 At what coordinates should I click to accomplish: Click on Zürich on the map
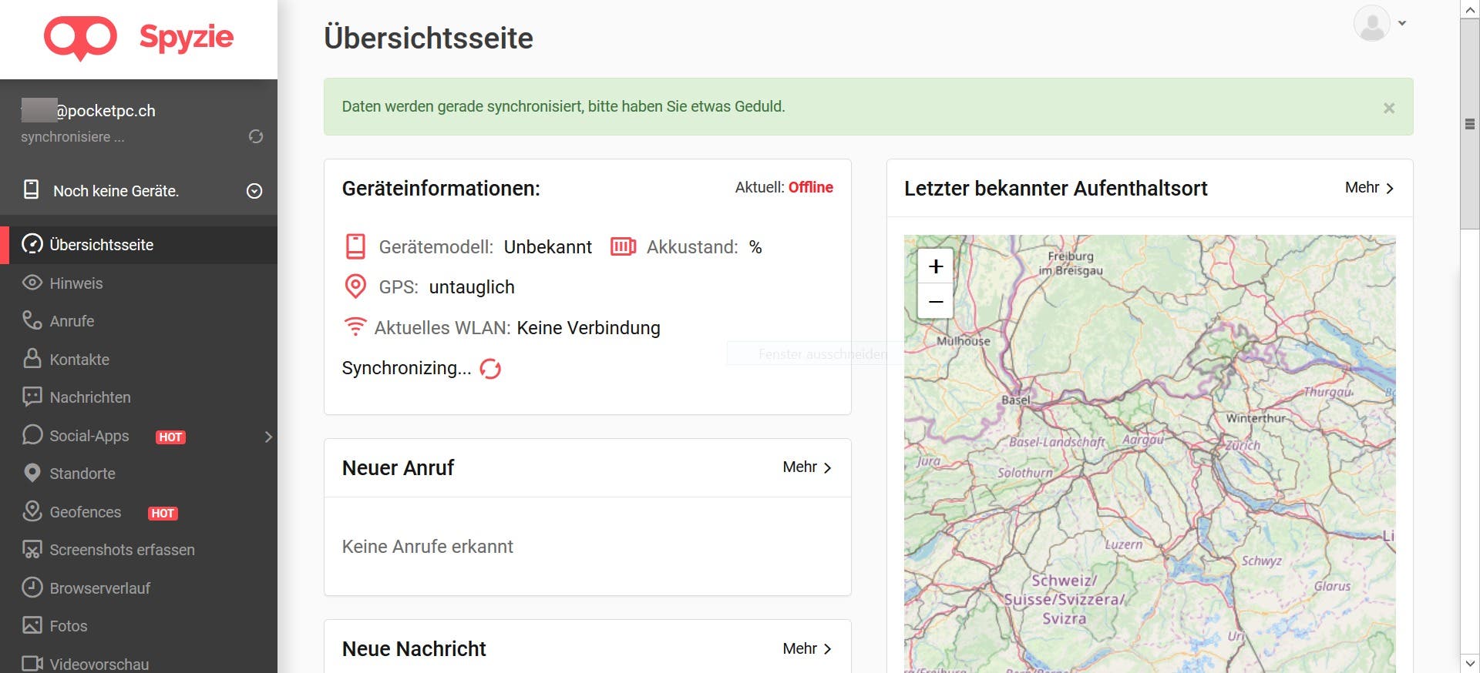tap(1243, 445)
